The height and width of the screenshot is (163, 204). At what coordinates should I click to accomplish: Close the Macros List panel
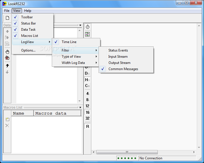coord(80,107)
